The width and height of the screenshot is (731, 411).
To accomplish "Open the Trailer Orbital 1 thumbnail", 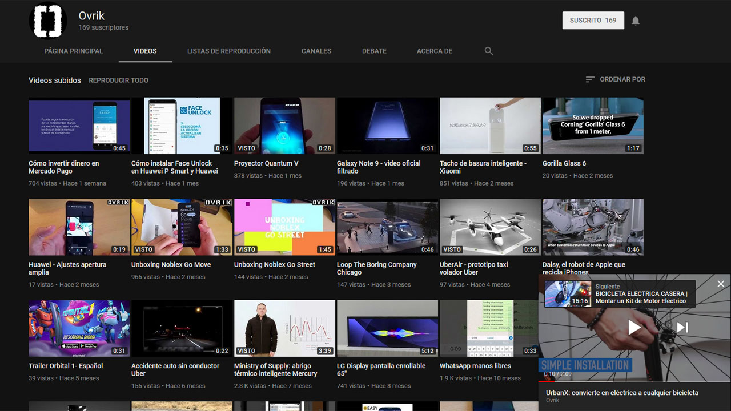I will coord(79,328).
